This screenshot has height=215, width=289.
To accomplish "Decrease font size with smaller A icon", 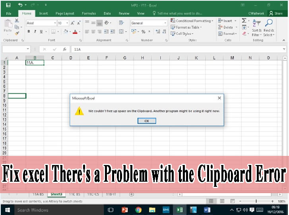I will pyautogui.click(x=79, y=23).
